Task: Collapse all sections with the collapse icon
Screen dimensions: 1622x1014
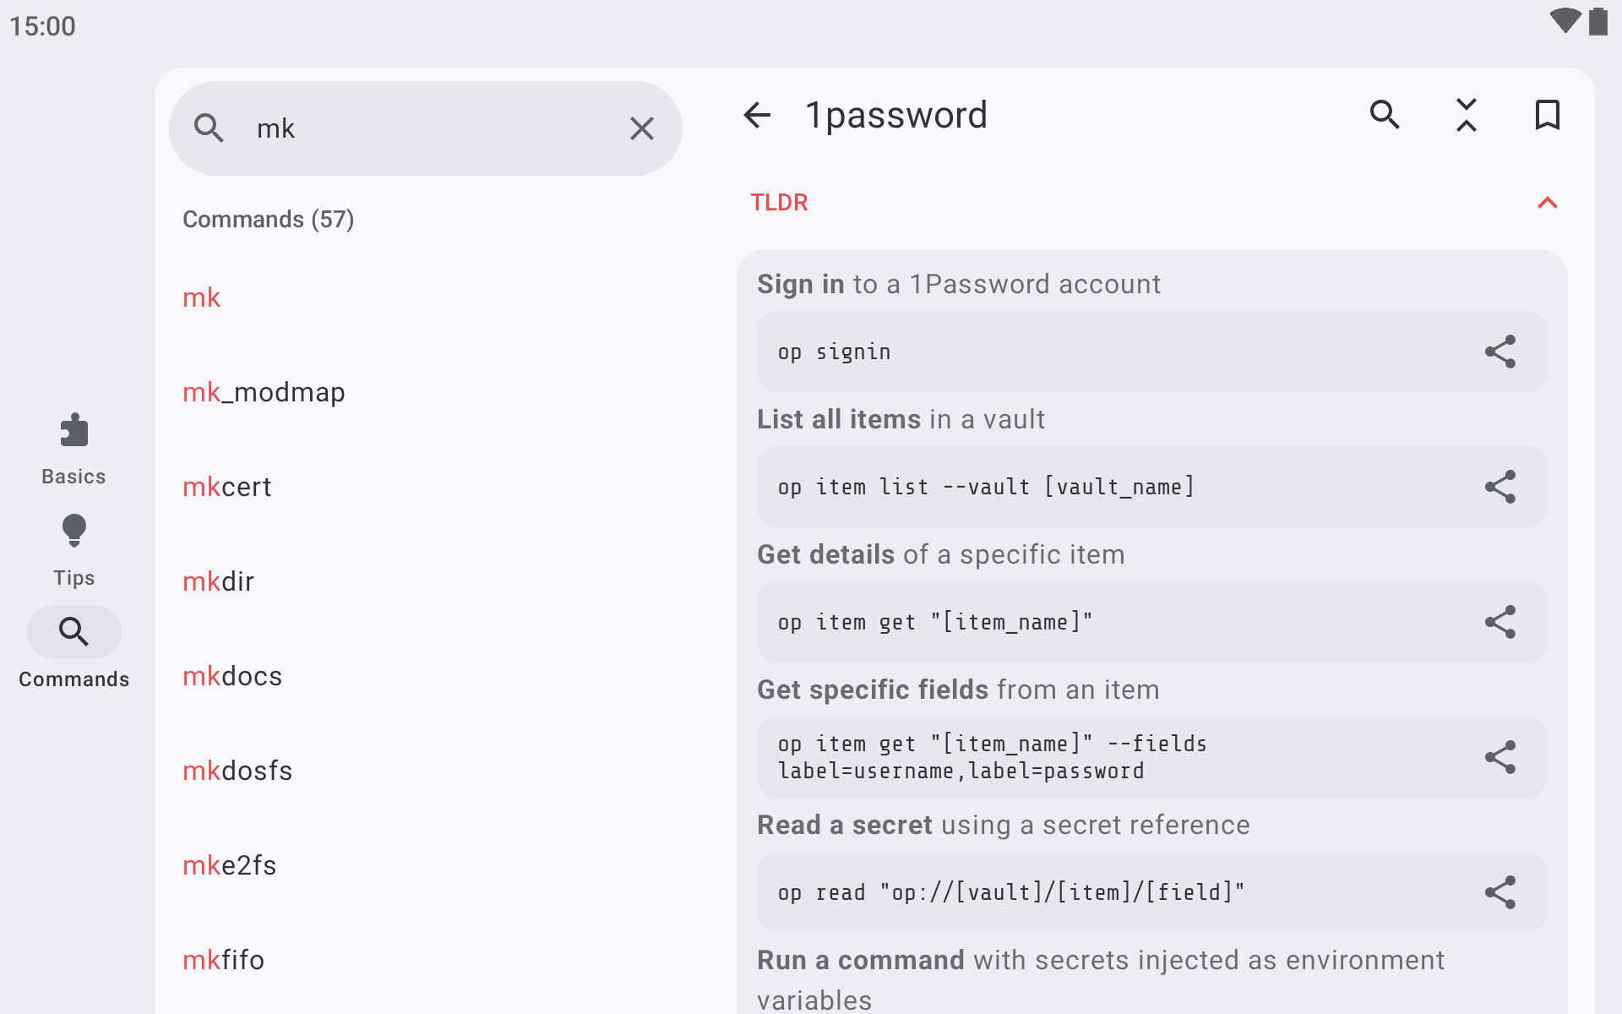Action: pyautogui.click(x=1467, y=115)
